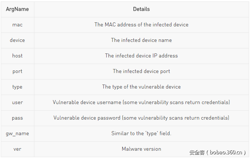Click the 'Vulnerable device username' description
The width and height of the screenshot is (251, 159).
coord(141,102)
